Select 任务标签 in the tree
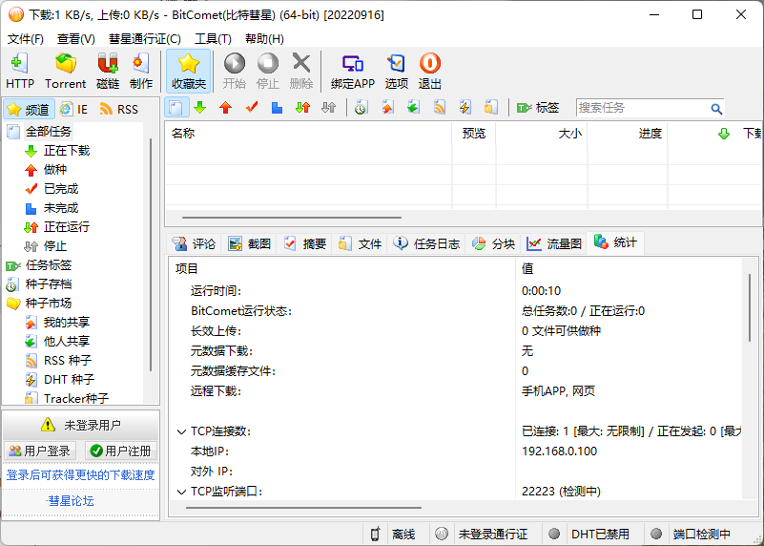This screenshot has width=764, height=546. point(49,265)
